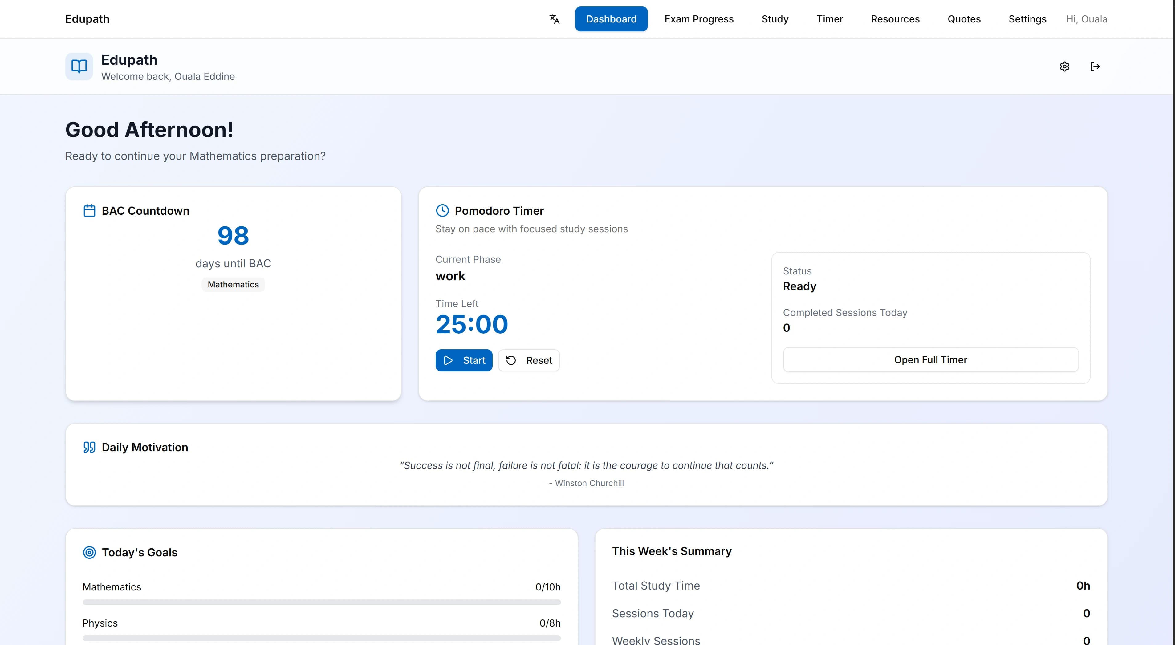Reset the Pomodoro timer
The image size is (1175, 645).
click(529, 360)
